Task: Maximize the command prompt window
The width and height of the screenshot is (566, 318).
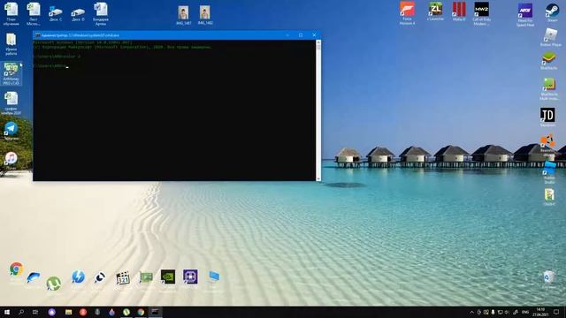Action: pos(301,35)
